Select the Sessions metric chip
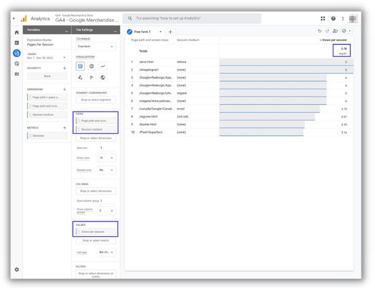 (47, 135)
